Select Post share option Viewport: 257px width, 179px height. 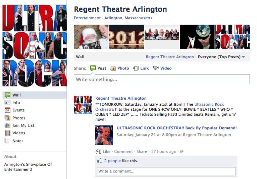tap(102, 68)
